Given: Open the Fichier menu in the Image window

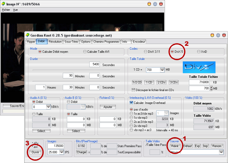Looking at the screenshot, I should click(x=6, y=10).
